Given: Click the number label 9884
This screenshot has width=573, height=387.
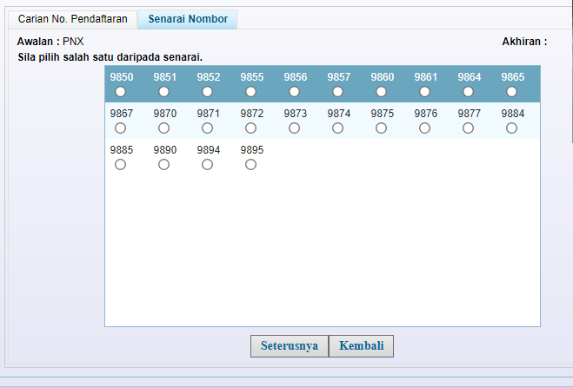Looking at the screenshot, I should point(513,114).
